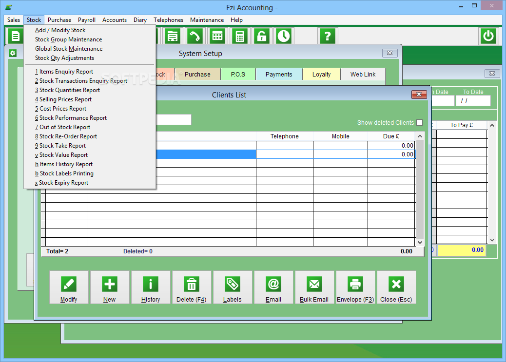
Task: Open Stock Transactions Enquiry Report
Action: pyautogui.click(x=90, y=81)
